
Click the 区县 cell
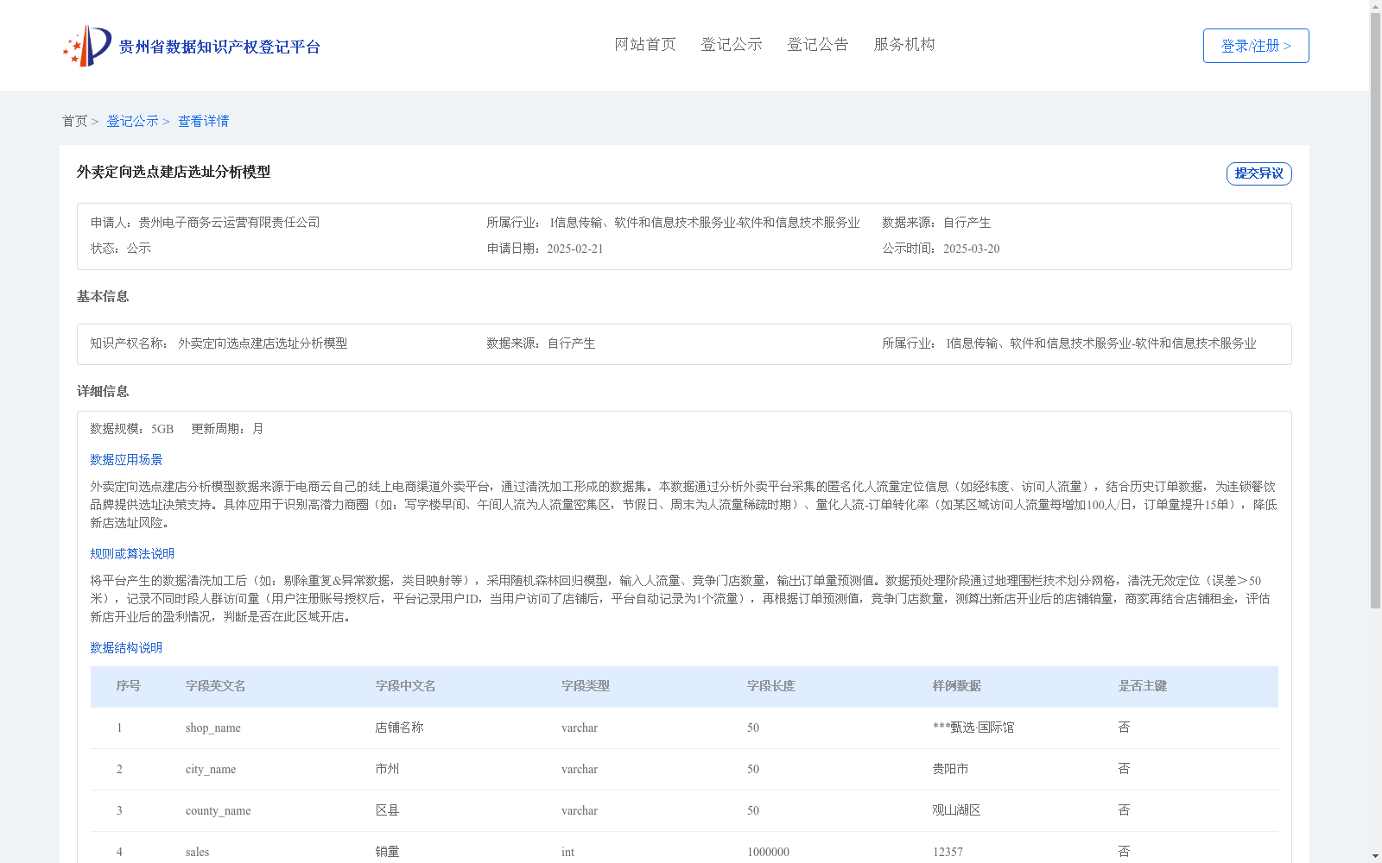[x=388, y=810]
